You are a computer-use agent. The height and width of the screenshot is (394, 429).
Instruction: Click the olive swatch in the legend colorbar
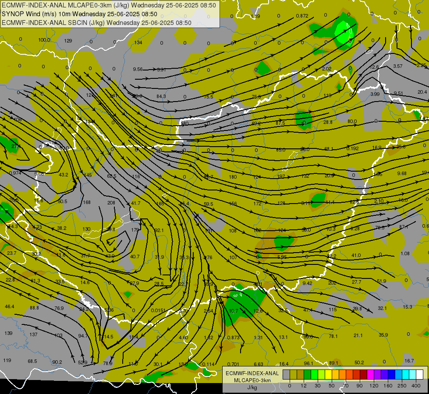293,374
